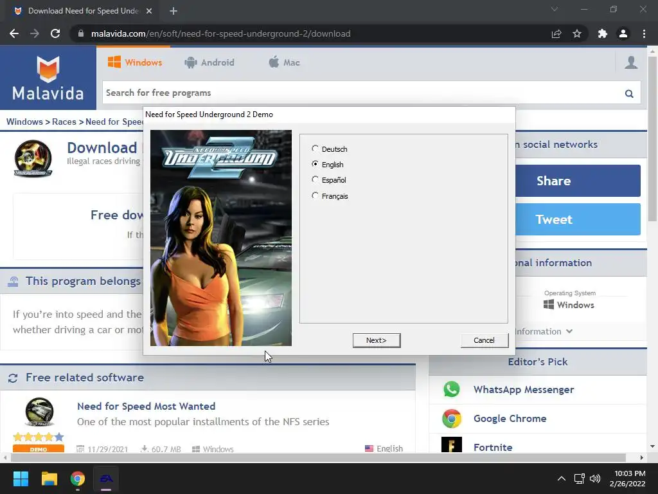Click Malavida user account icon
This screenshot has height=494, width=658.
click(631, 62)
